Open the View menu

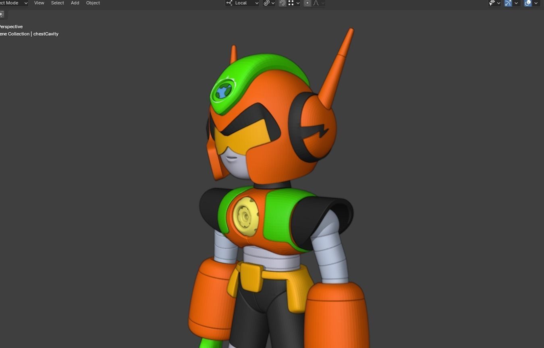click(39, 3)
